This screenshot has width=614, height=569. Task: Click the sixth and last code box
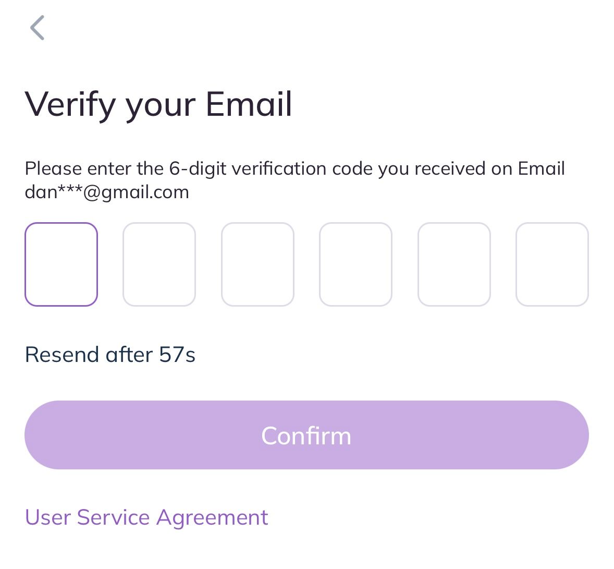point(552,264)
